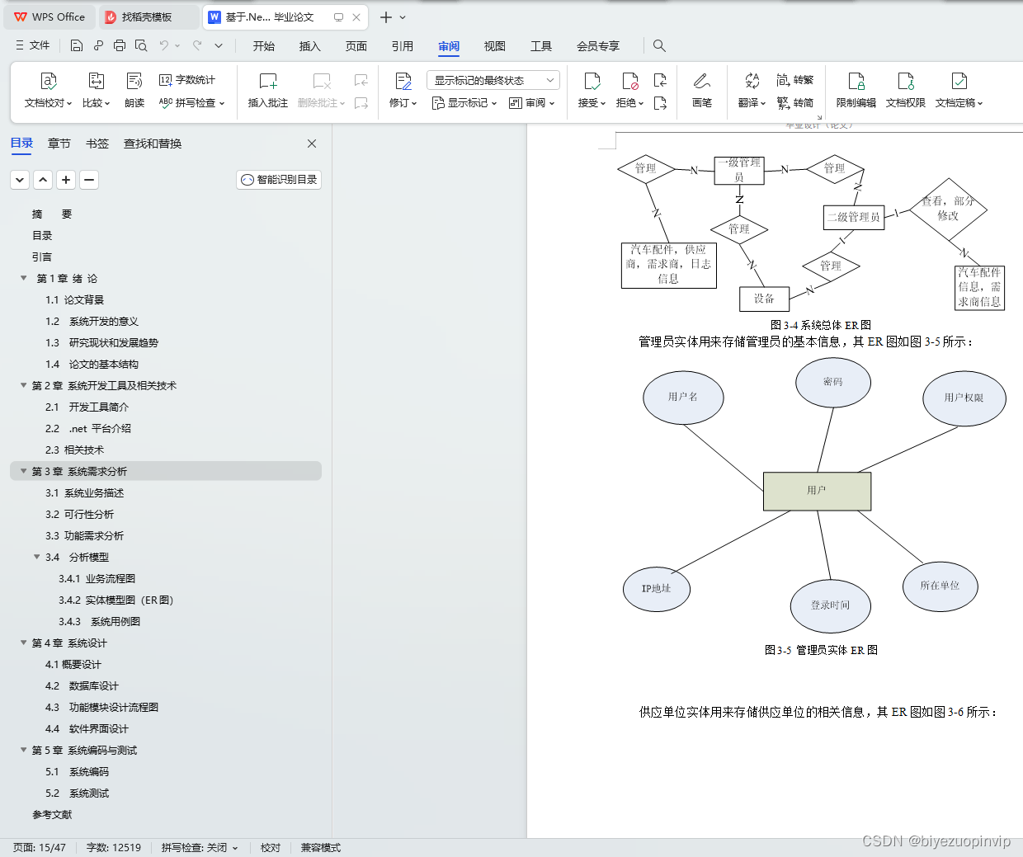The image size is (1023, 857).
Task: Open the 文件 menu
Action: point(33,45)
